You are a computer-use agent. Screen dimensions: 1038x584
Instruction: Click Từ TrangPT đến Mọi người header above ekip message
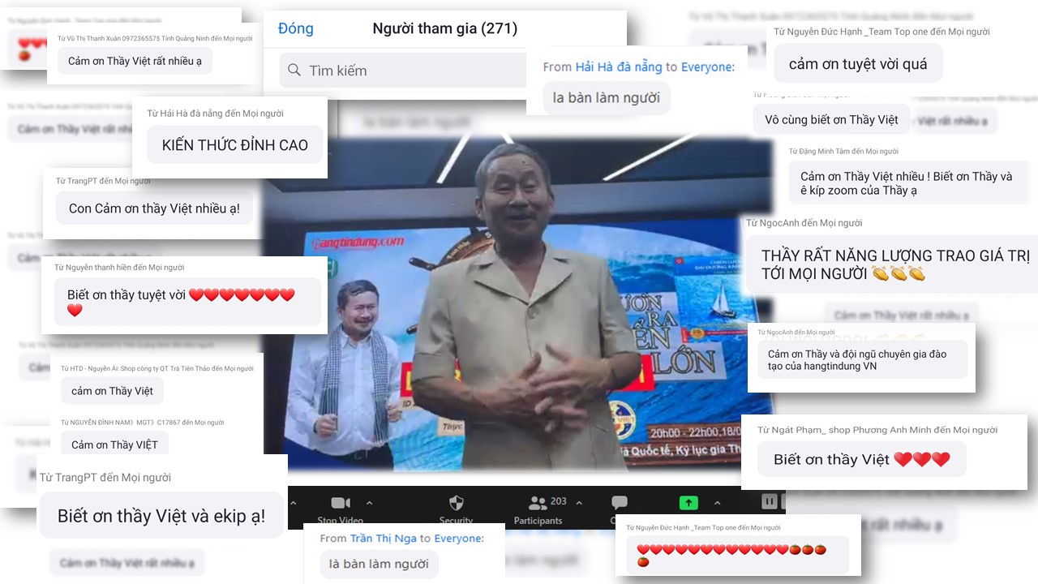click(x=105, y=478)
